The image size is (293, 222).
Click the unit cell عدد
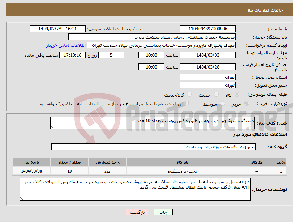tap(108, 171)
